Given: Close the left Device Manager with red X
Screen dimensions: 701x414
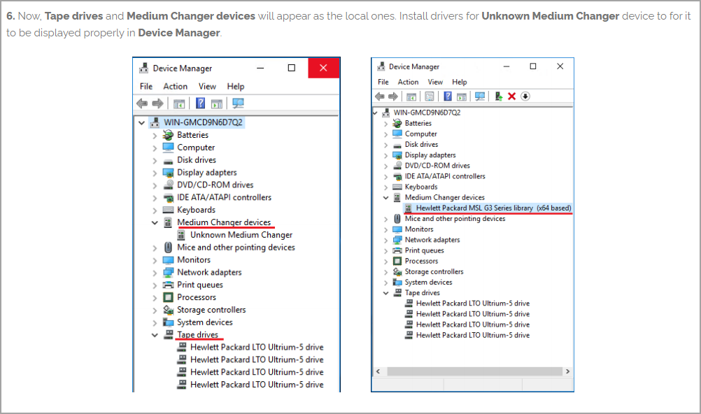Looking at the screenshot, I should (x=324, y=68).
